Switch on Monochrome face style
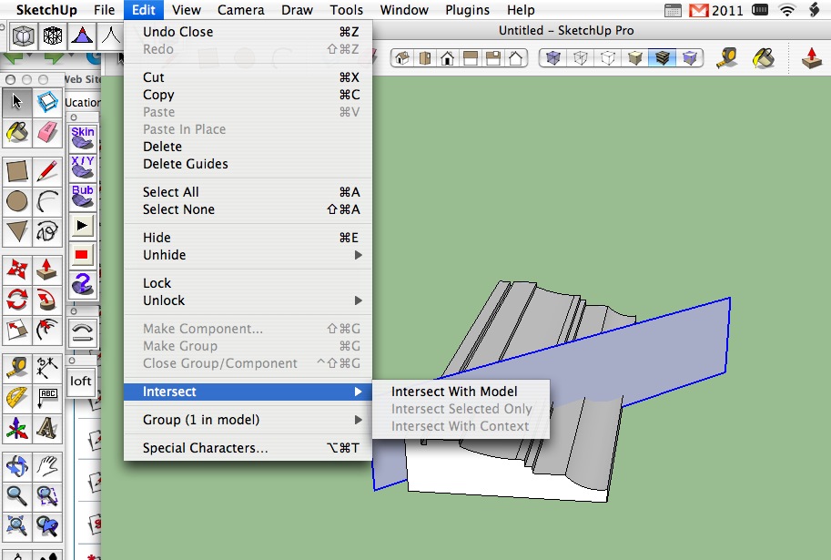 click(691, 59)
